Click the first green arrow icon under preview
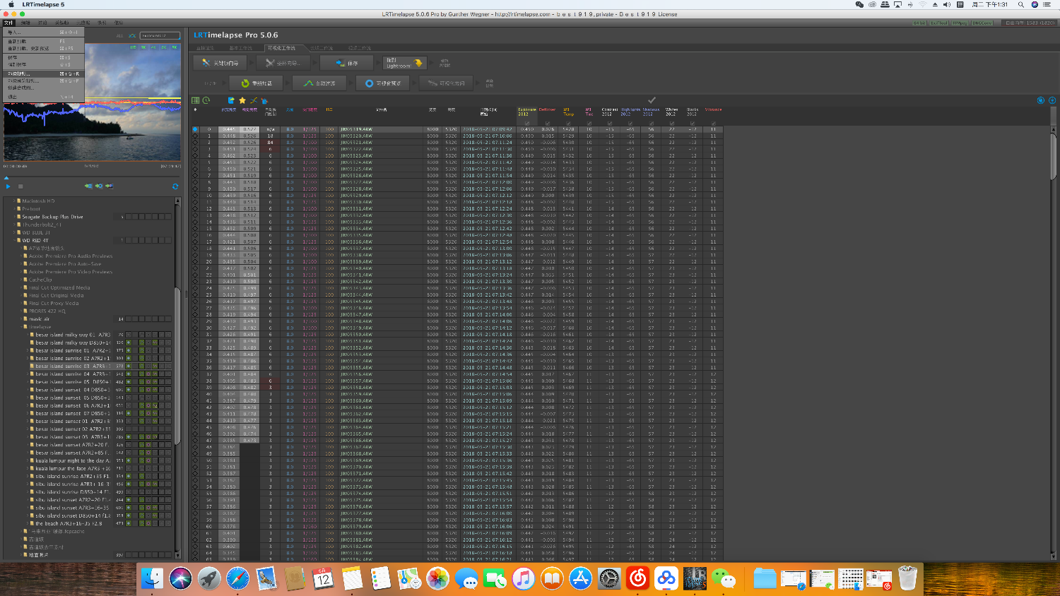 pos(88,186)
